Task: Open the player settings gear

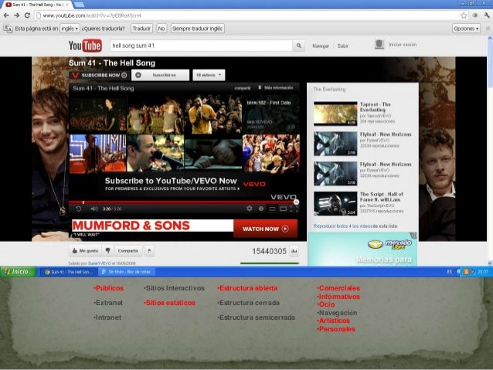Action: (x=250, y=209)
